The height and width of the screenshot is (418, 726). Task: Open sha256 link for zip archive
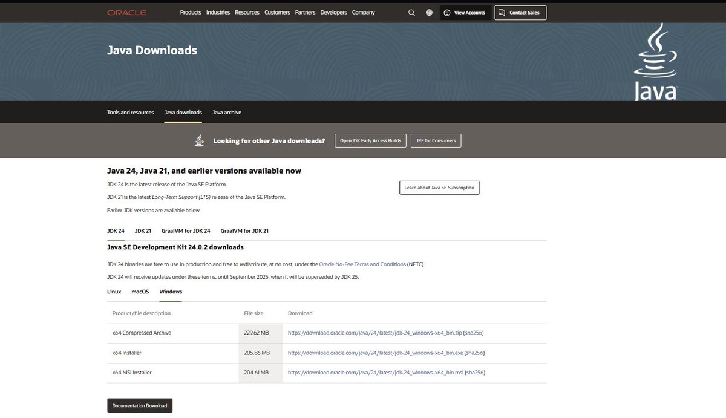(474, 333)
